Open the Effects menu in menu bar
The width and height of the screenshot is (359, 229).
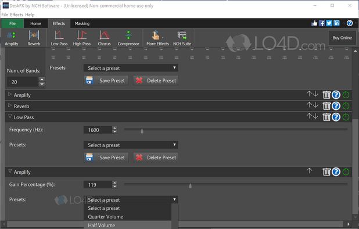(x=16, y=15)
